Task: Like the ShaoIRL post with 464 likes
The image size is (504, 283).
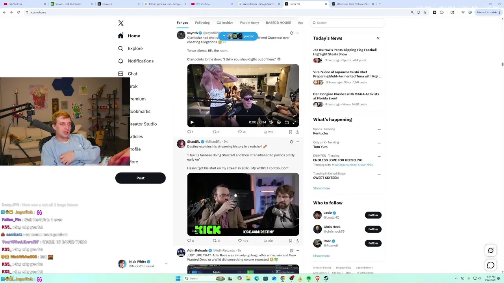Action: [x=243, y=241]
